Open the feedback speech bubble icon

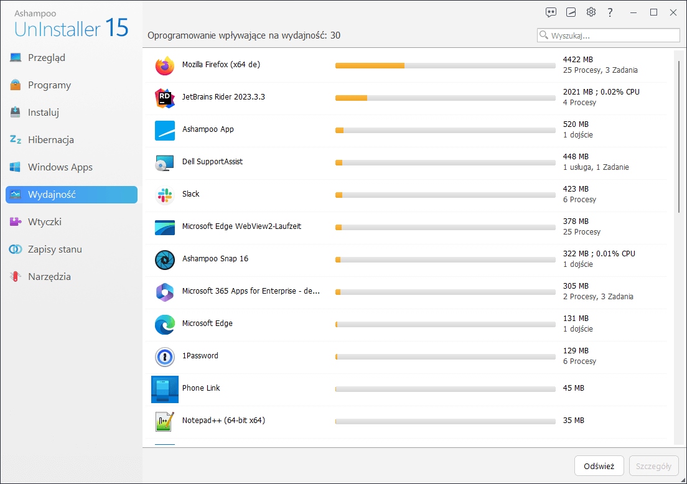pyautogui.click(x=551, y=12)
